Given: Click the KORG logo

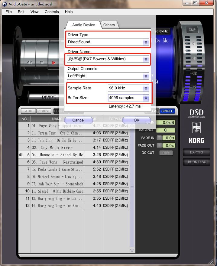Looking at the screenshot, I should [196, 141].
